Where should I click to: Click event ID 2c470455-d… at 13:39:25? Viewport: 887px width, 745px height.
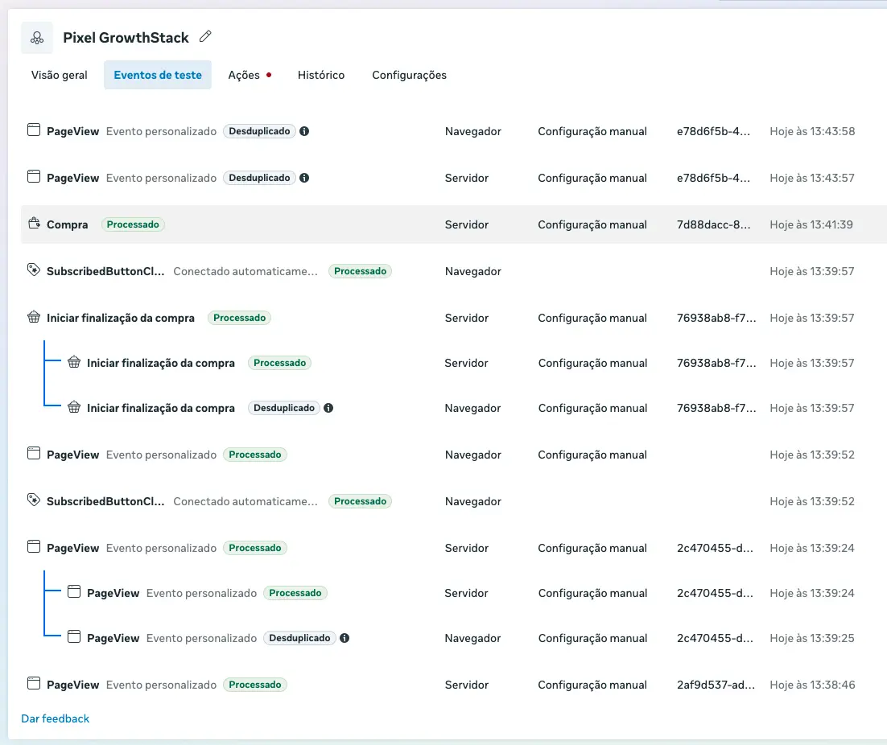point(715,638)
